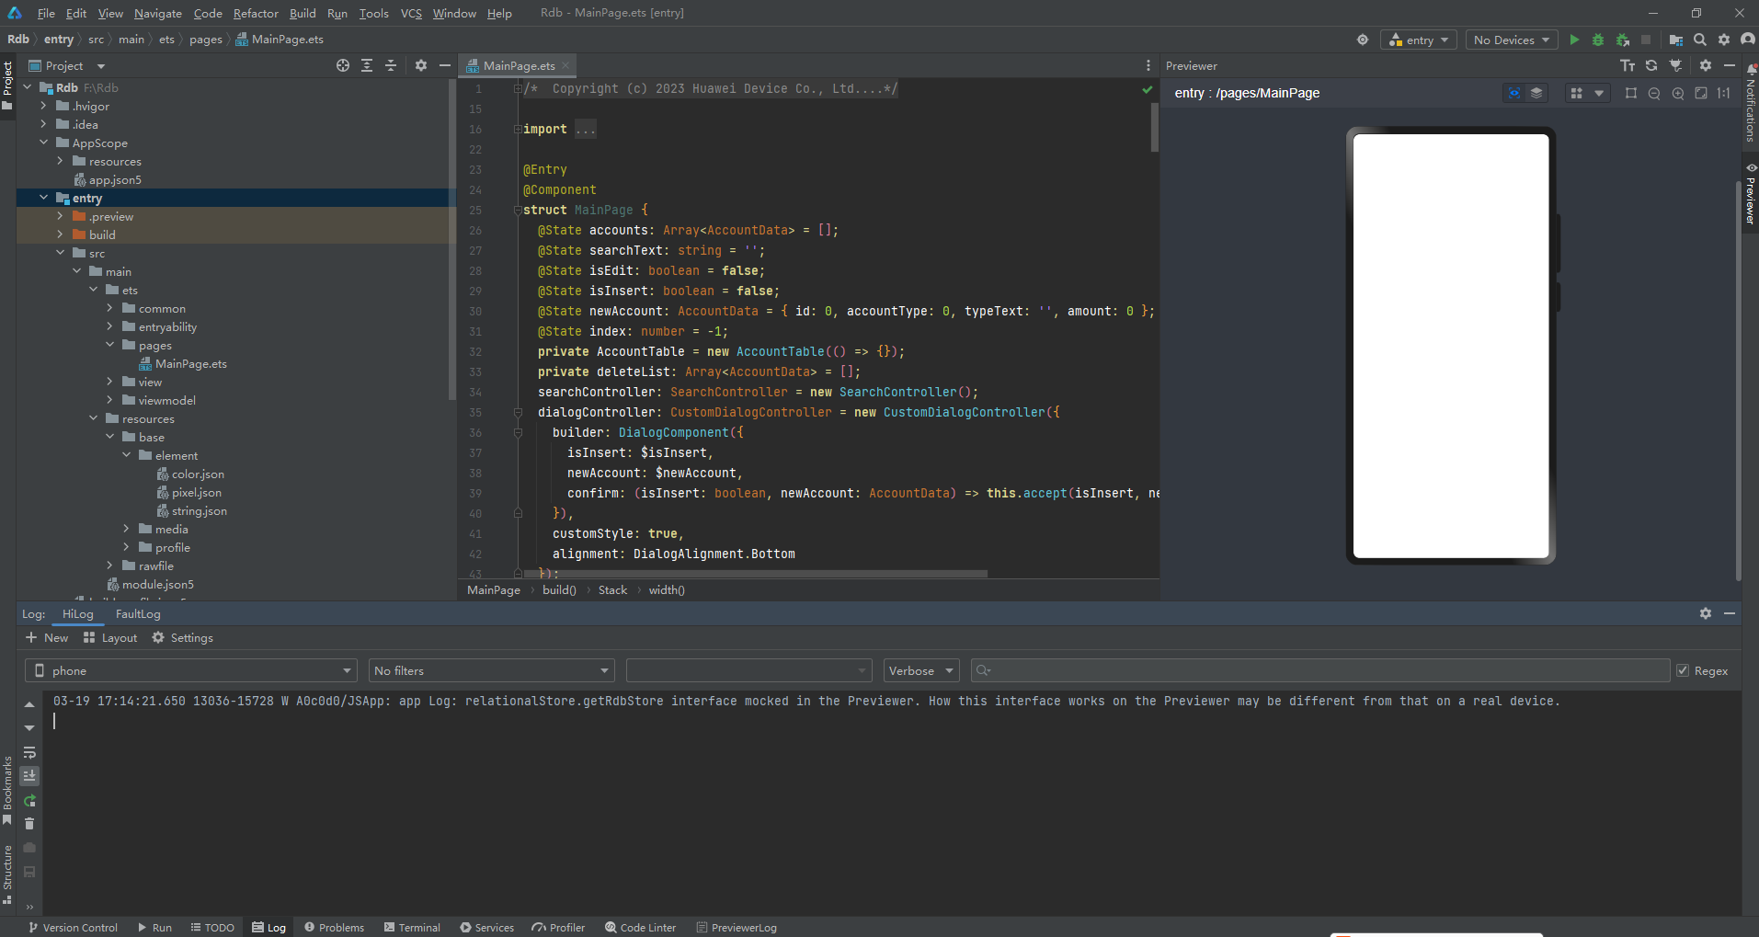Open MainPage.ets in the project tree
Screen dimensions: 1759x937
pyautogui.click(x=190, y=363)
